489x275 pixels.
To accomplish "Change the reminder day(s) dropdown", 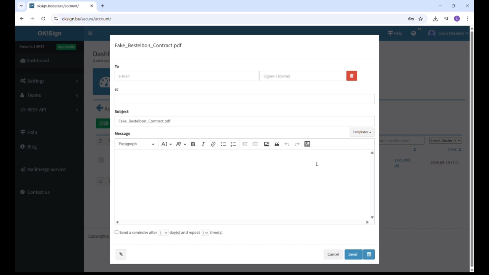I will [163, 232].
